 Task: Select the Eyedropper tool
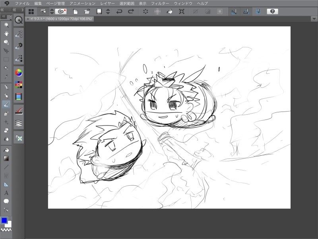point(6,76)
